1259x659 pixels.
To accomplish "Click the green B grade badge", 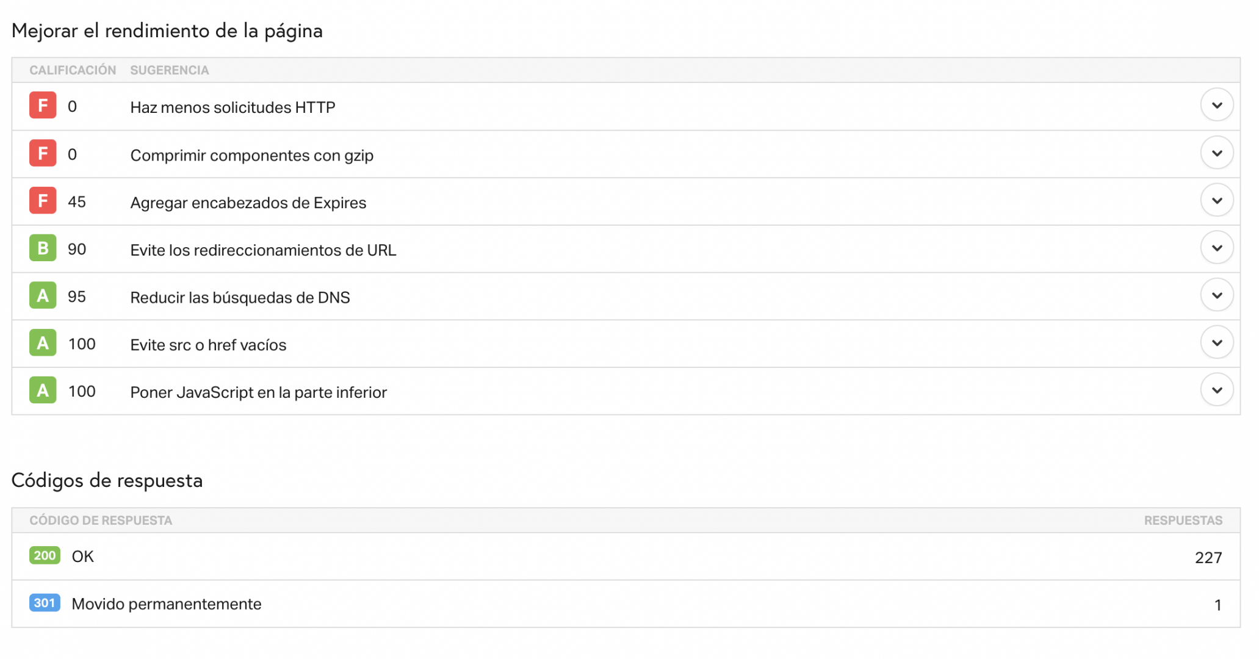I will pyautogui.click(x=43, y=248).
